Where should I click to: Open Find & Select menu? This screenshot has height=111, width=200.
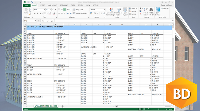point(151,12)
